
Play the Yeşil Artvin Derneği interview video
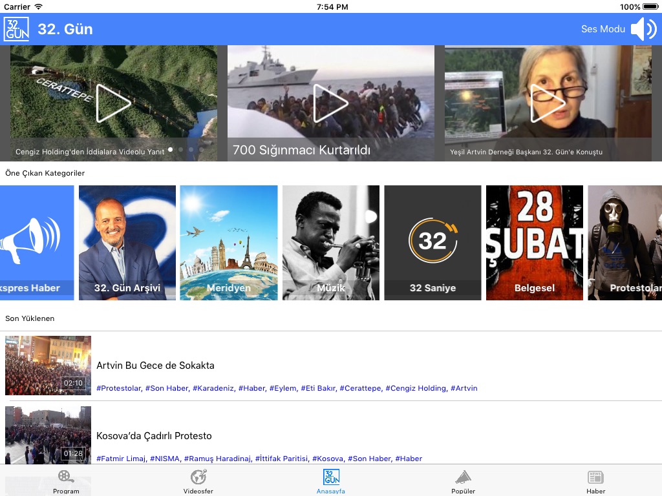[x=548, y=103]
